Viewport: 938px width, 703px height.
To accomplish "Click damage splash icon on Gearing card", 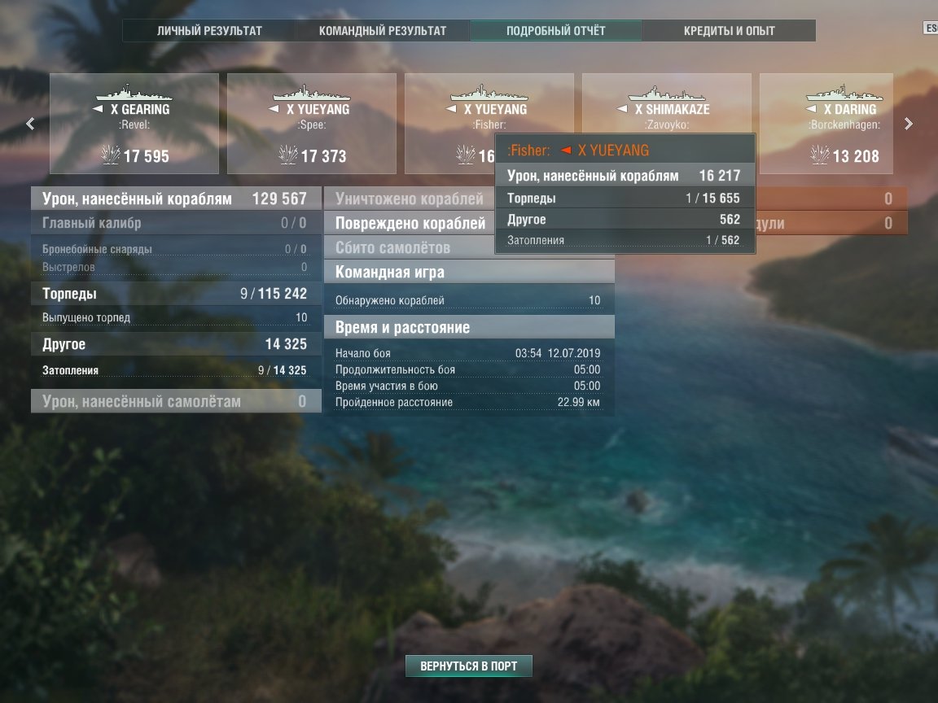I will pos(111,155).
